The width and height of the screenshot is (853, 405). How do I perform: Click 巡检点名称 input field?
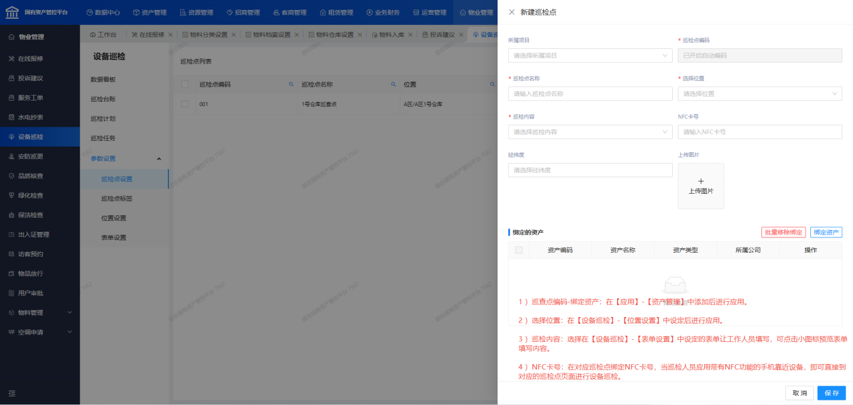pyautogui.click(x=590, y=94)
